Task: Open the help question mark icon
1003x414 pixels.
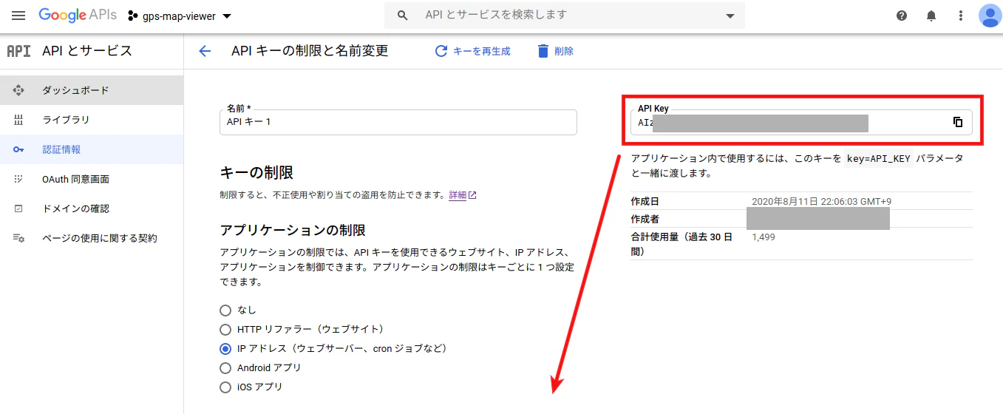Action: [x=902, y=16]
